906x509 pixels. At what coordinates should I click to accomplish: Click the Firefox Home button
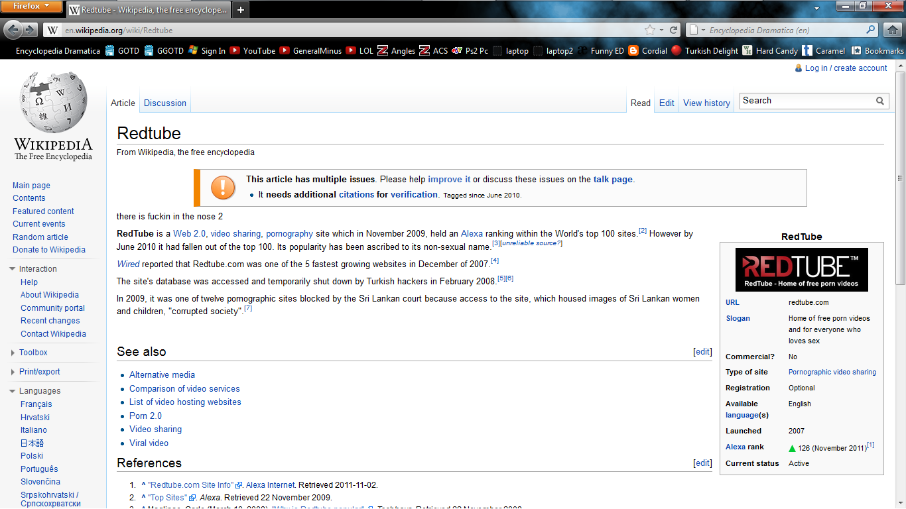893,30
